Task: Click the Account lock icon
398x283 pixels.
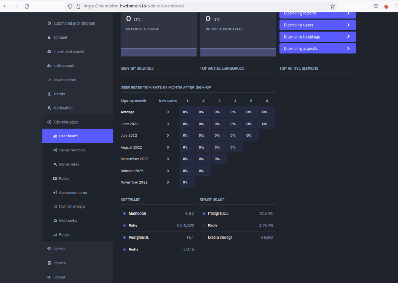Action: 49,37
